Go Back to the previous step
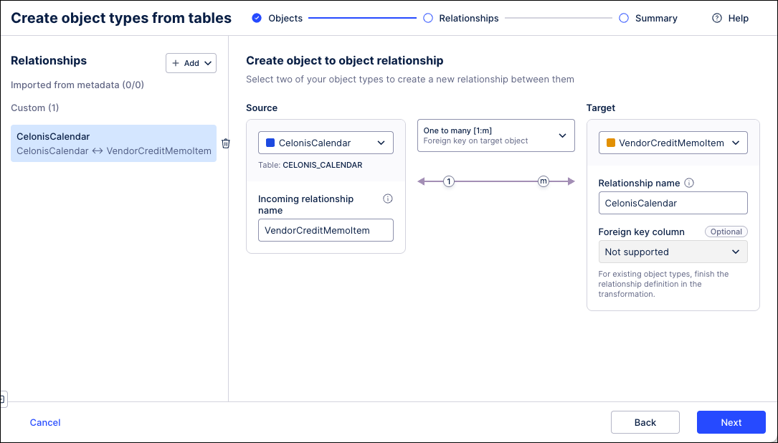The image size is (778, 443). 645,422
